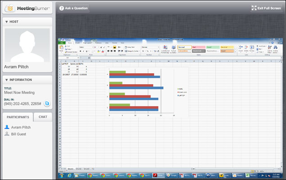Image resolution: width=286 pixels, height=180 pixels.
Task: Open the Microsoft Excel taskbar item
Action: pos(251,175)
